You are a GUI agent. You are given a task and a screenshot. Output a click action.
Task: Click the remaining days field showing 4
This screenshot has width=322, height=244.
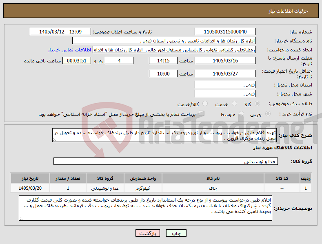pos(119,60)
